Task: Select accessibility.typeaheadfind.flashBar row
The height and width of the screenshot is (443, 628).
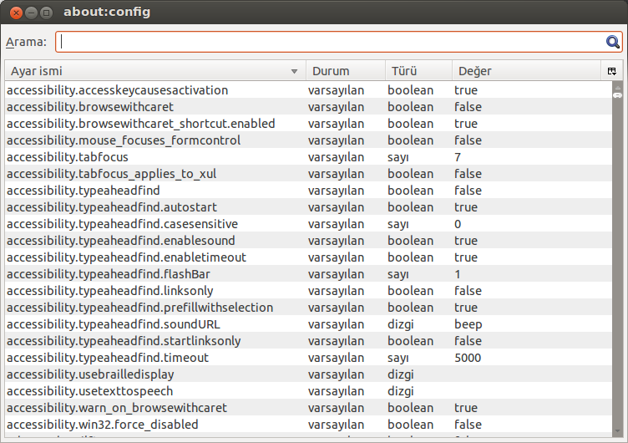Action: click(x=308, y=274)
